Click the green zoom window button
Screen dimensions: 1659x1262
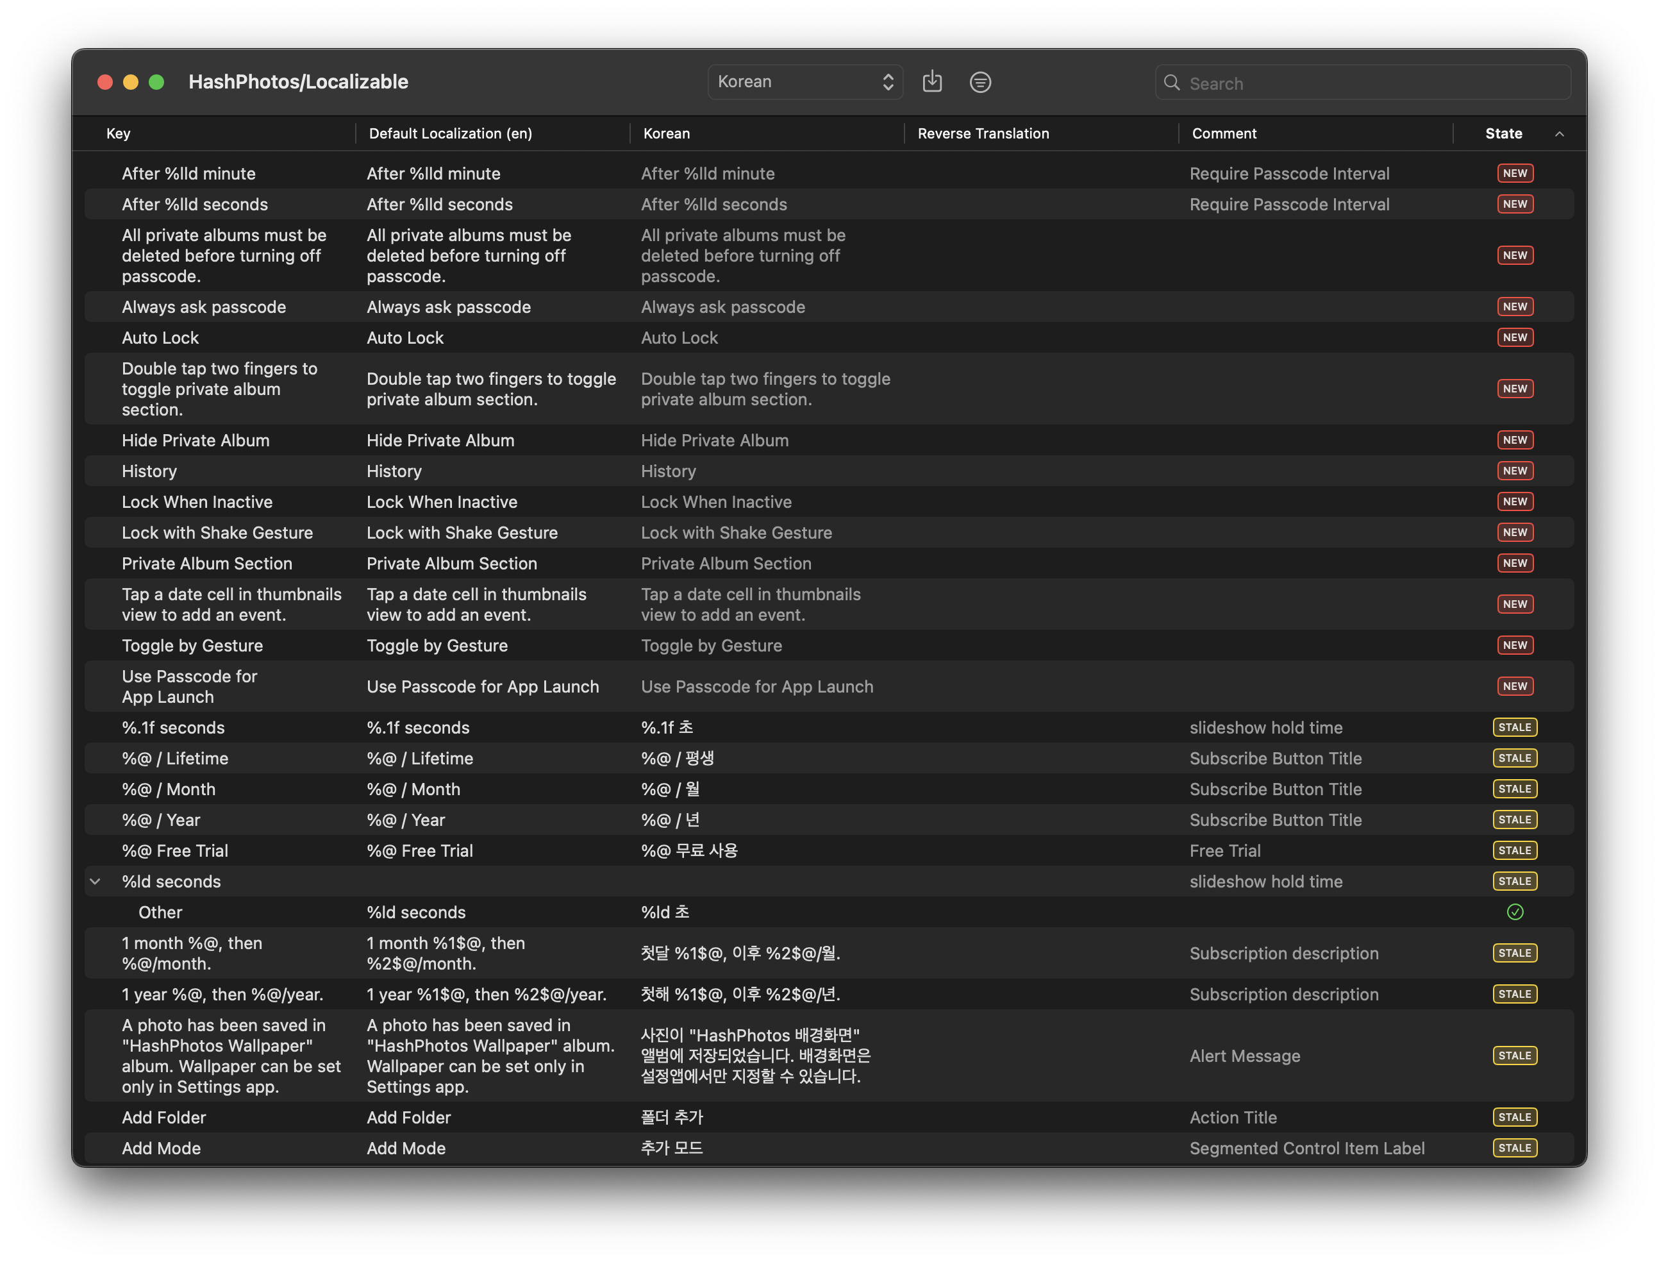click(156, 82)
